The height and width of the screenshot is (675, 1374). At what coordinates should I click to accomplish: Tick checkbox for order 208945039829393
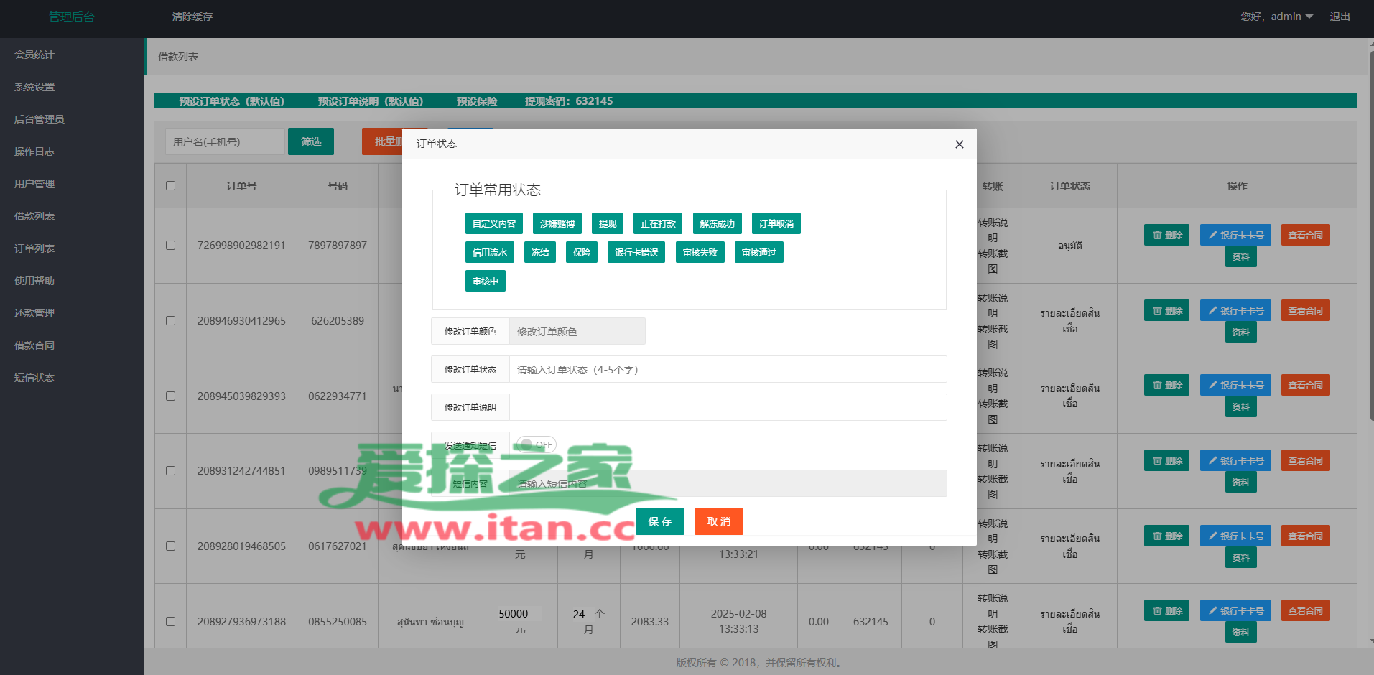coord(170,396)
